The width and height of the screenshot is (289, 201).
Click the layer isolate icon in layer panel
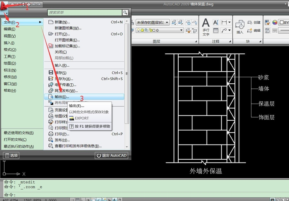point(174,23)
